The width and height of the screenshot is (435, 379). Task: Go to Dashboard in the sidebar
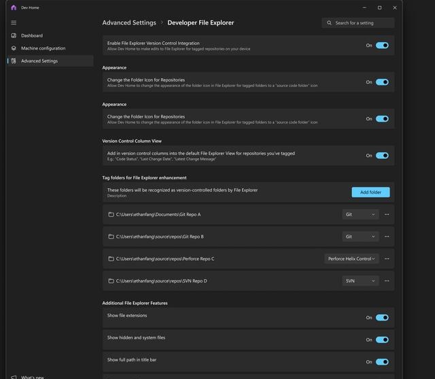click(31, 35)
